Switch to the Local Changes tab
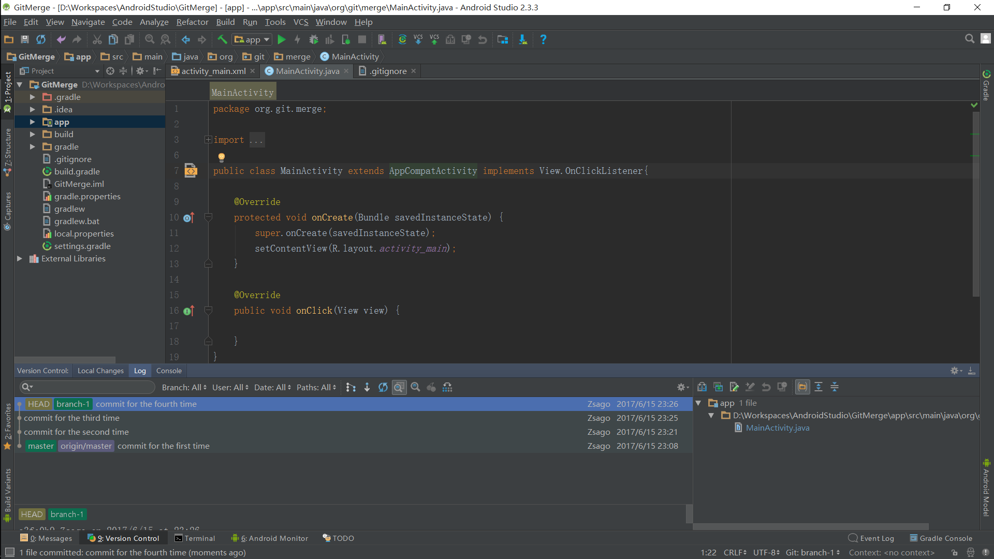 coord(100,371)
